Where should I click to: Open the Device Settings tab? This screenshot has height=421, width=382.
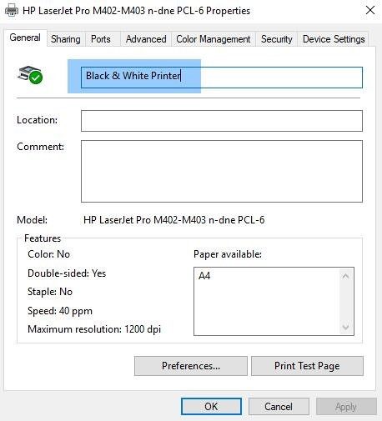(x=334, y=39)
